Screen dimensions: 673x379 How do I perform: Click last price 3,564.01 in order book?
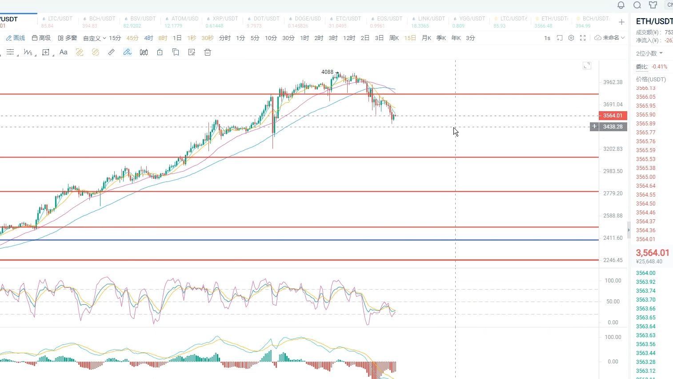click(653, 253)
